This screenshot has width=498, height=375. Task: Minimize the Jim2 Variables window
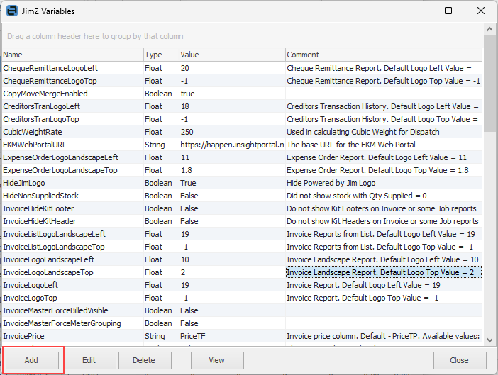[x=415, y=11]
